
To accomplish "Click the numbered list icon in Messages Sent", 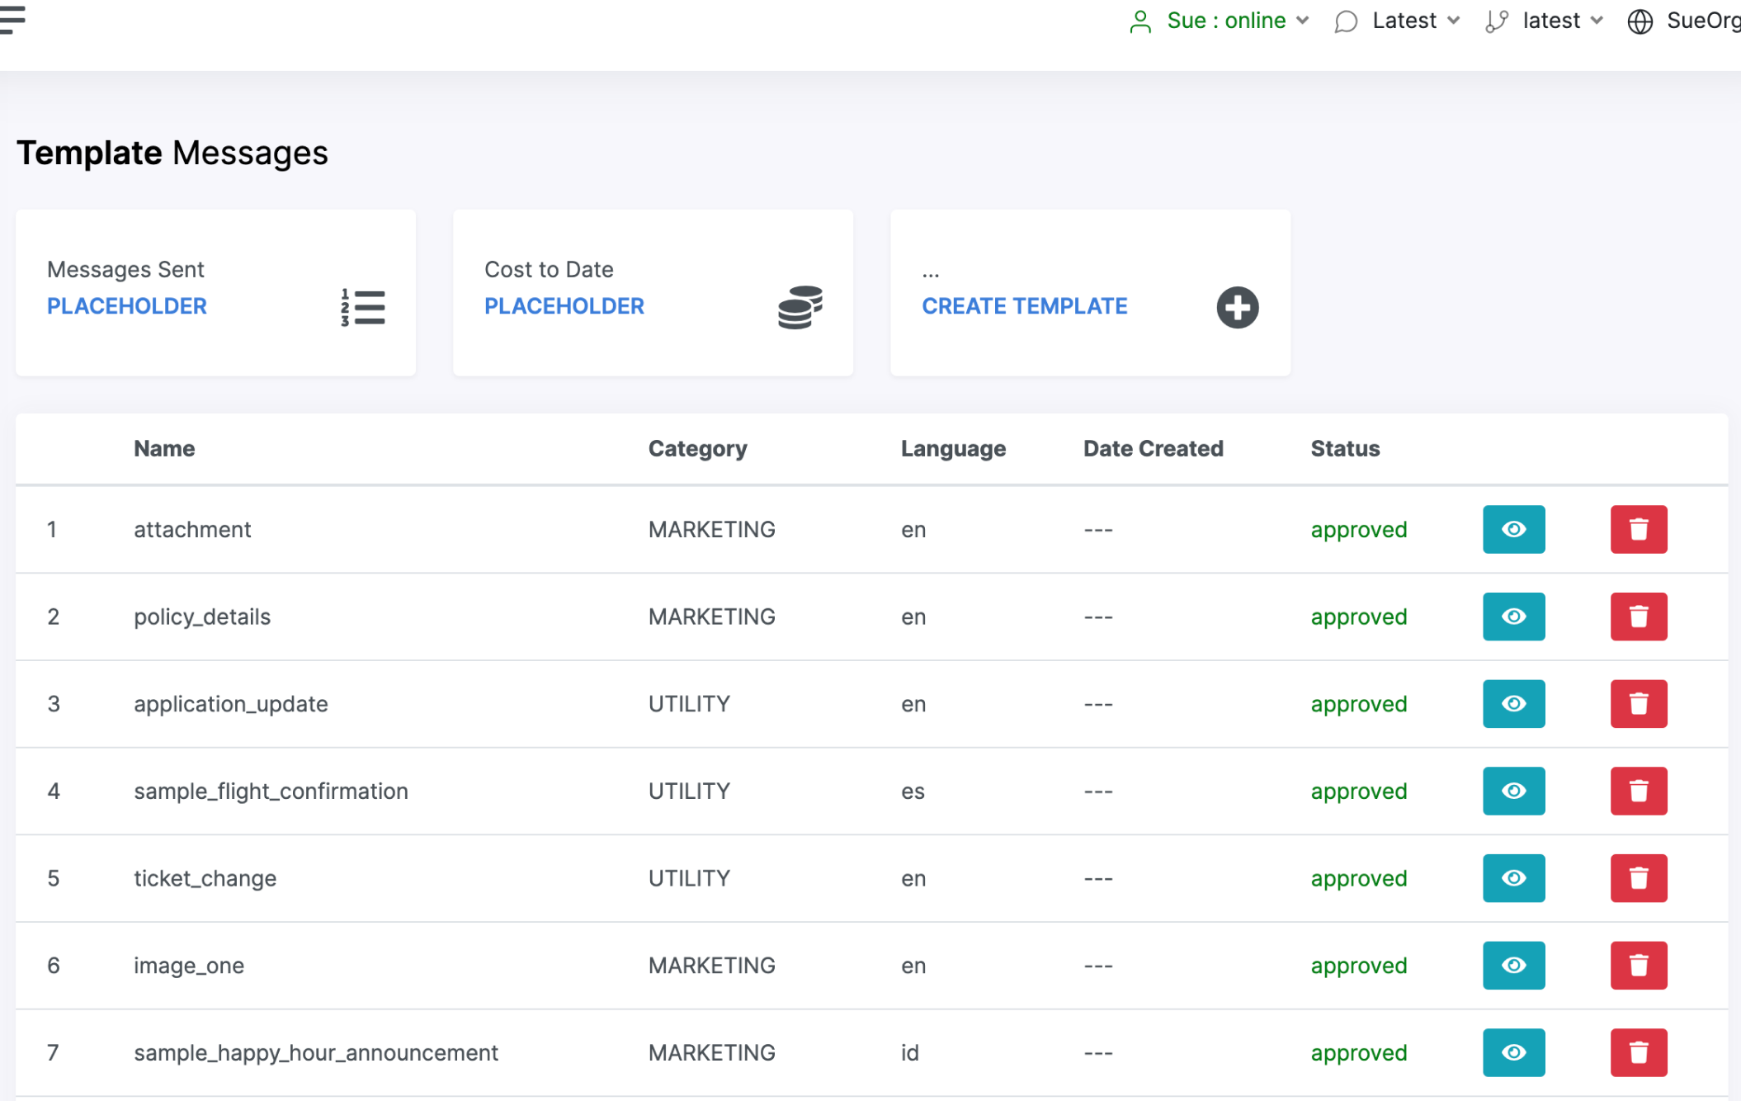I will coord(363,307).
